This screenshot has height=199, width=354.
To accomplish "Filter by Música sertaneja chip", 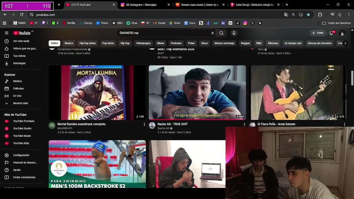I will (x=224, y=43).
